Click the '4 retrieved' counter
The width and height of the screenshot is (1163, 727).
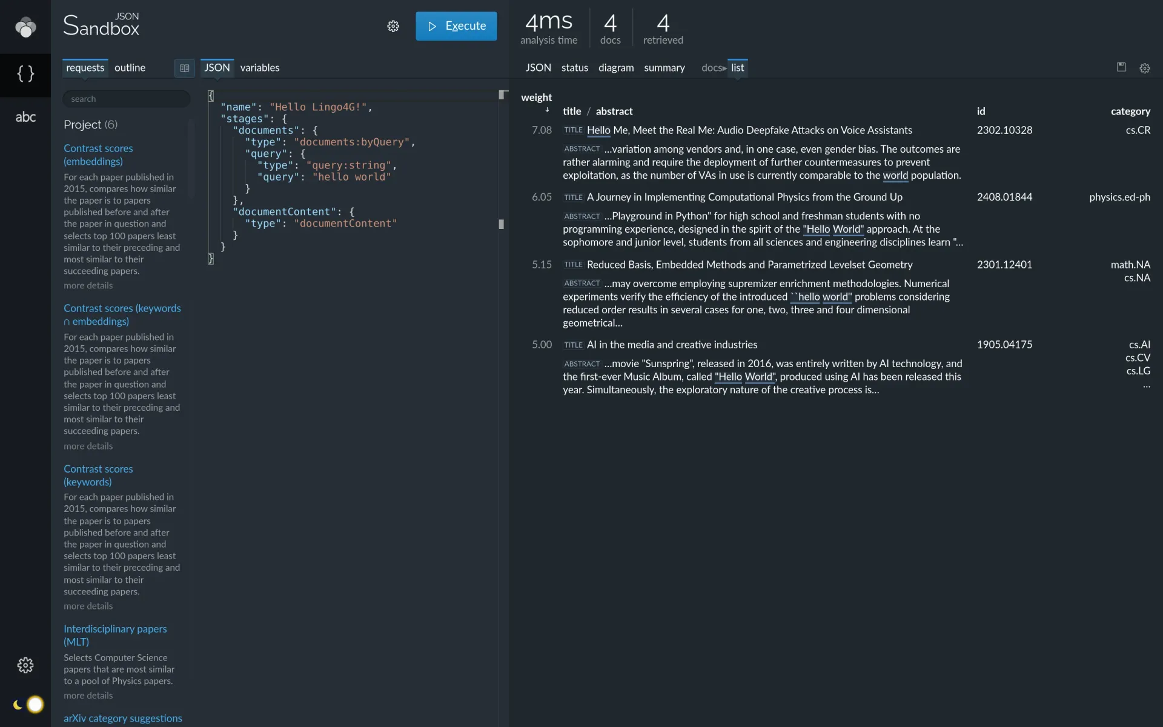(663, 28)
